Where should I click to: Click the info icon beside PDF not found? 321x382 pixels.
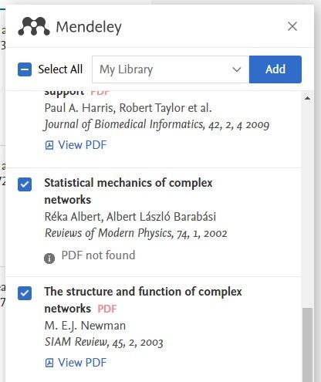pyautogui.click(x=49, y=259)
